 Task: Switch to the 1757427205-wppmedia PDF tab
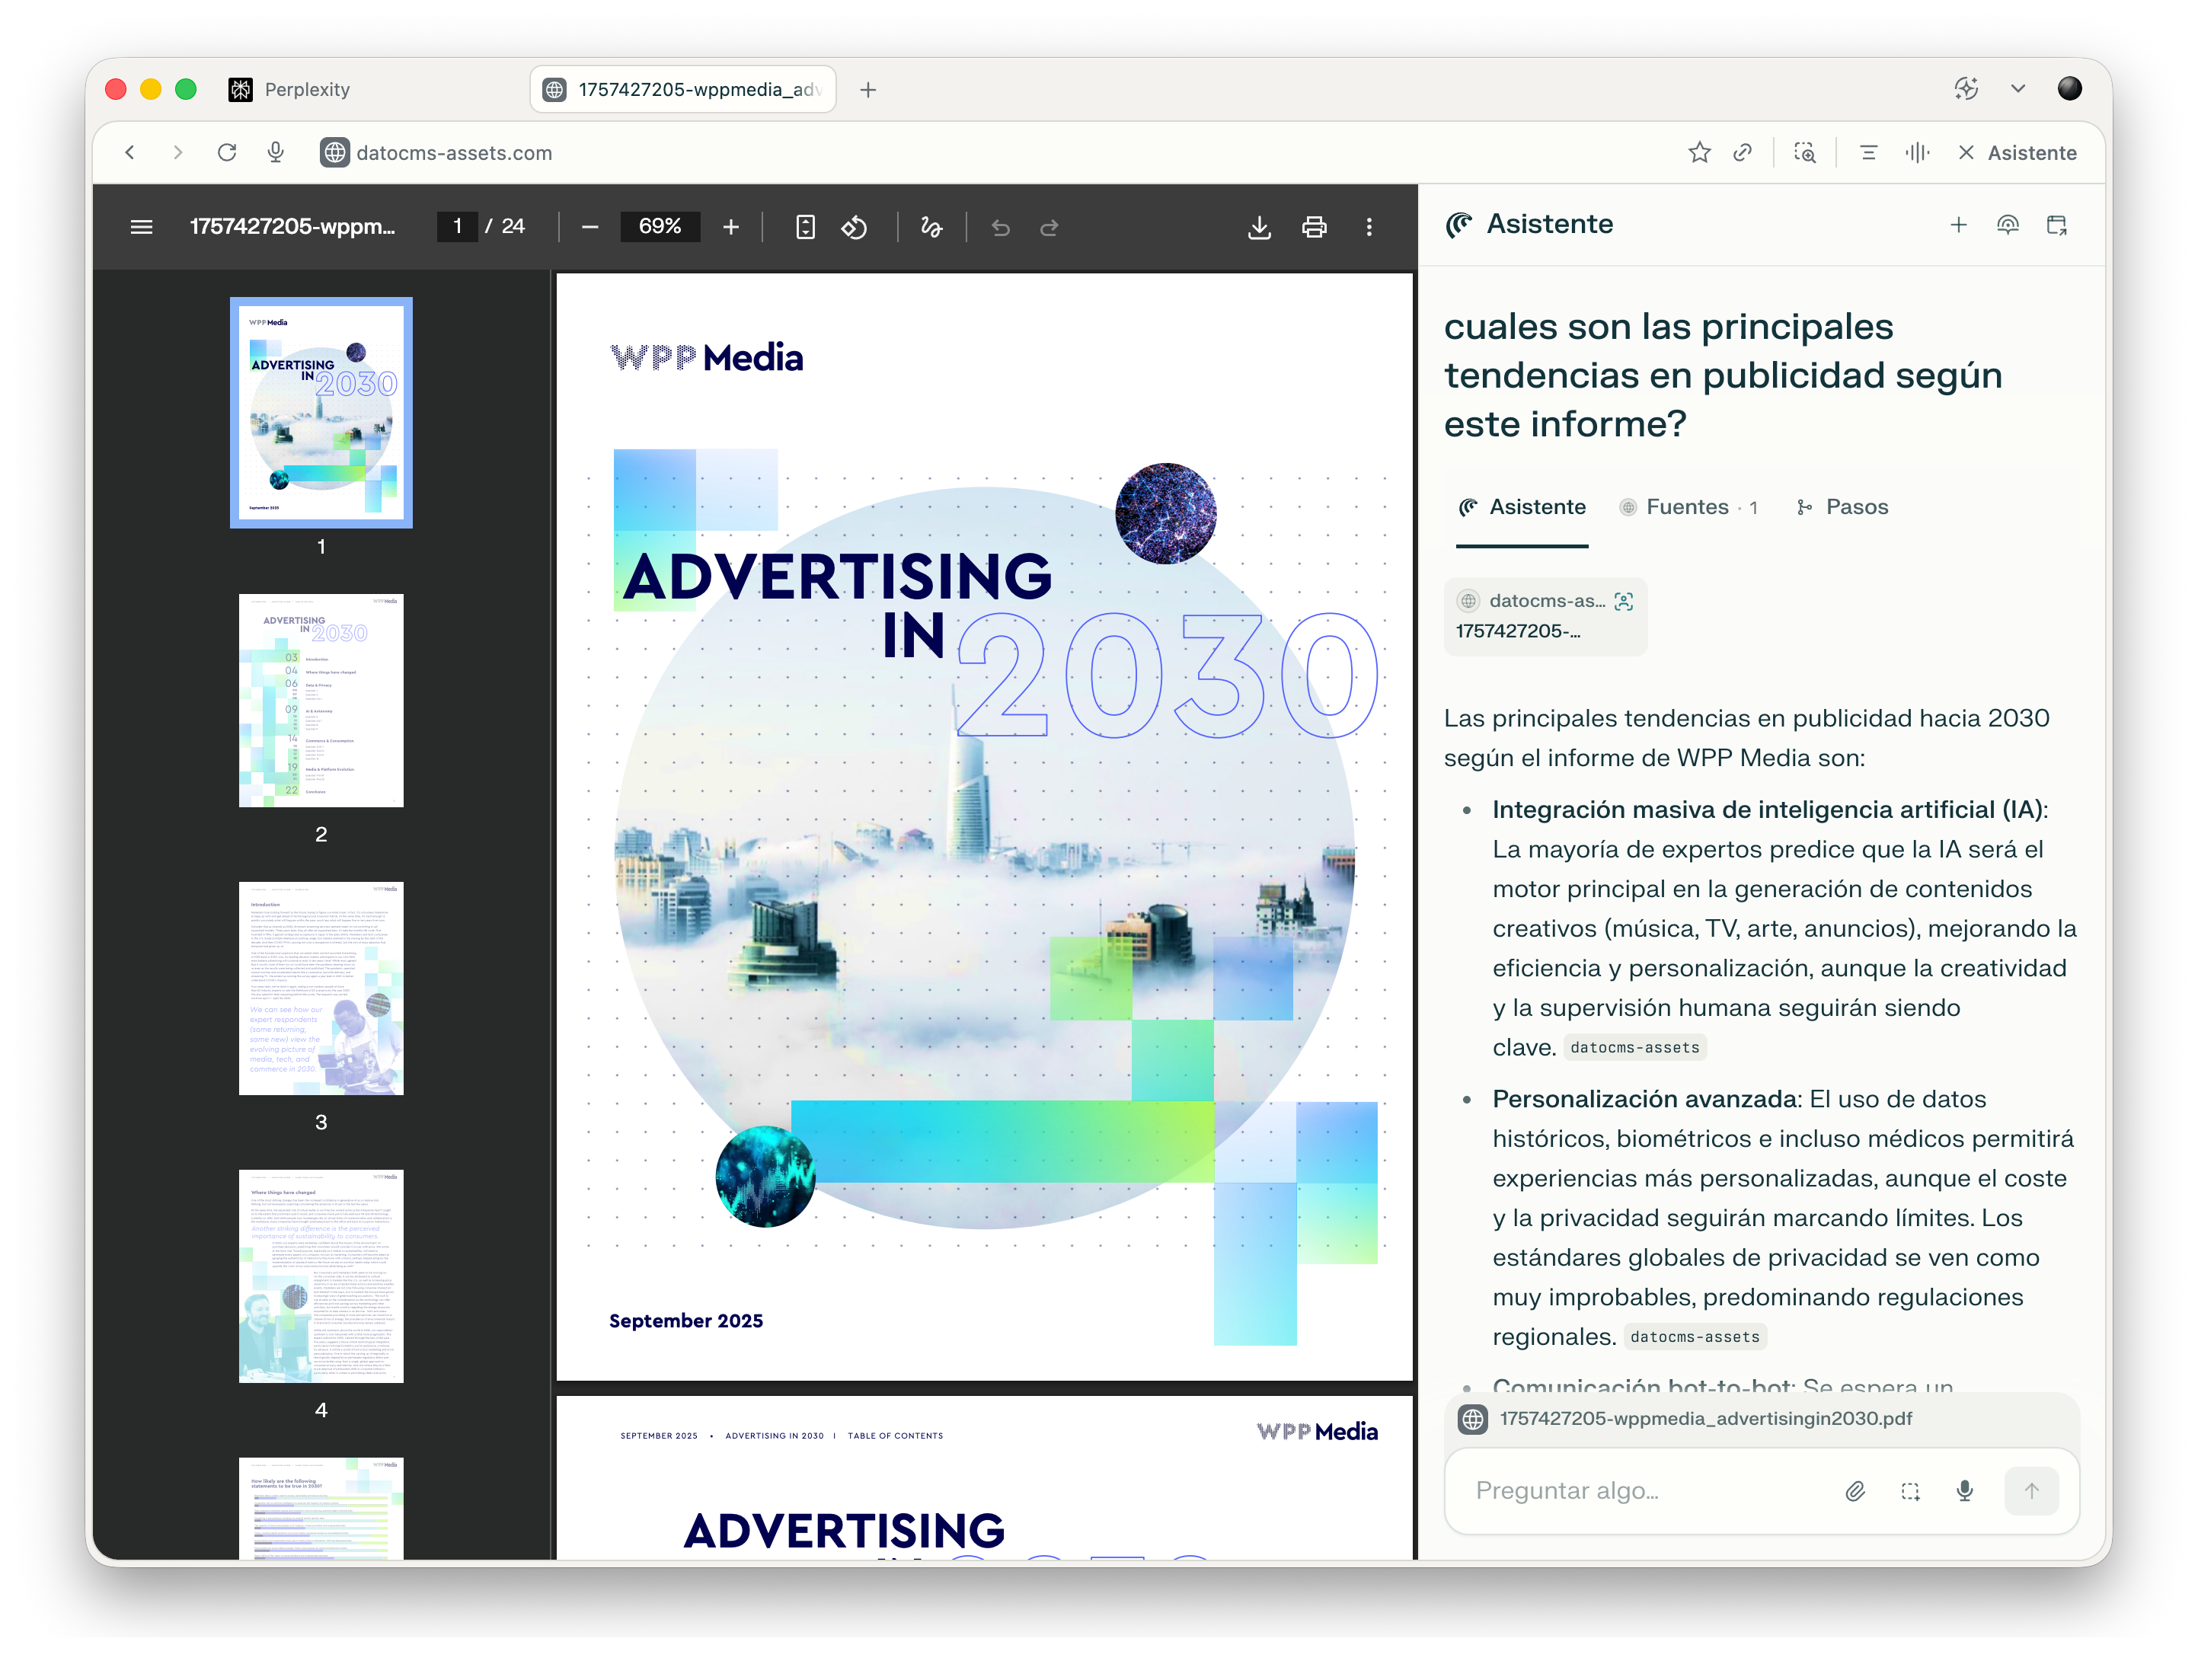(682, 90)
